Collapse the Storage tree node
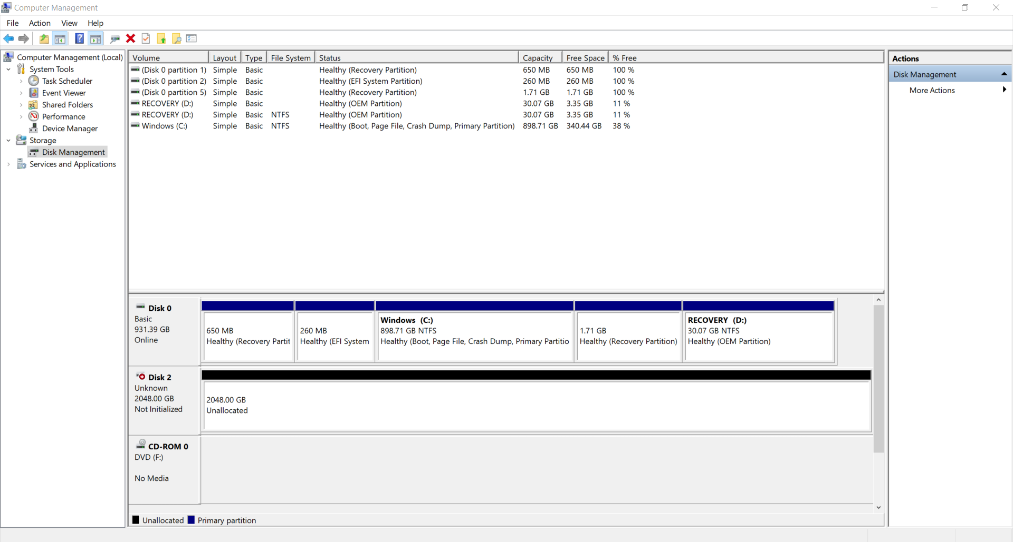 [8, 140]
